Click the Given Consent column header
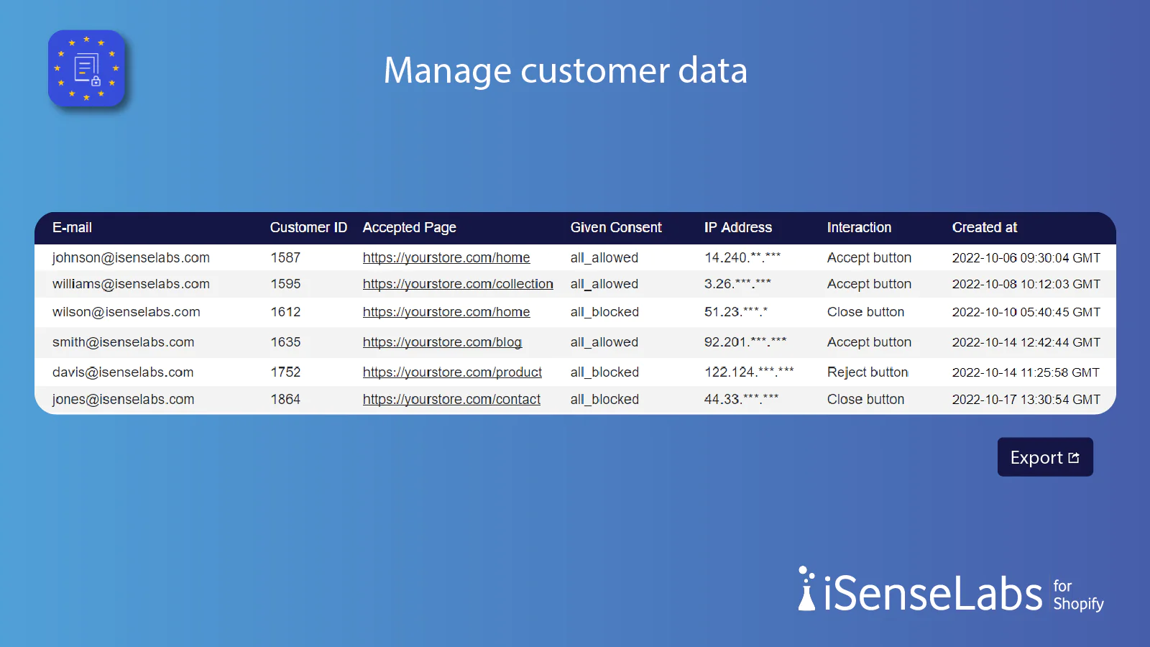This screenshot has width=1150, height=647. 616,227
